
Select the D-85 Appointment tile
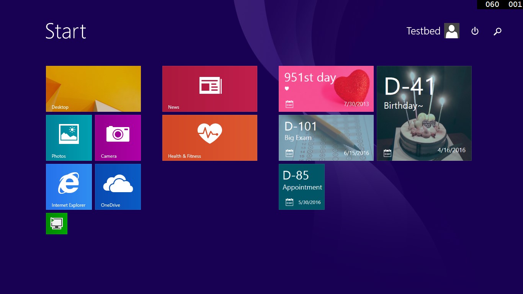[x=302, y=187]
